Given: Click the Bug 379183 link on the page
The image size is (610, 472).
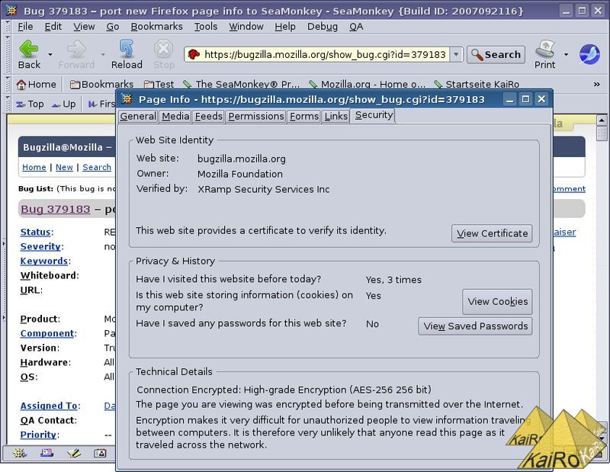Looking at the screenshot, I should pyautogui.click(x=55, y=210).
